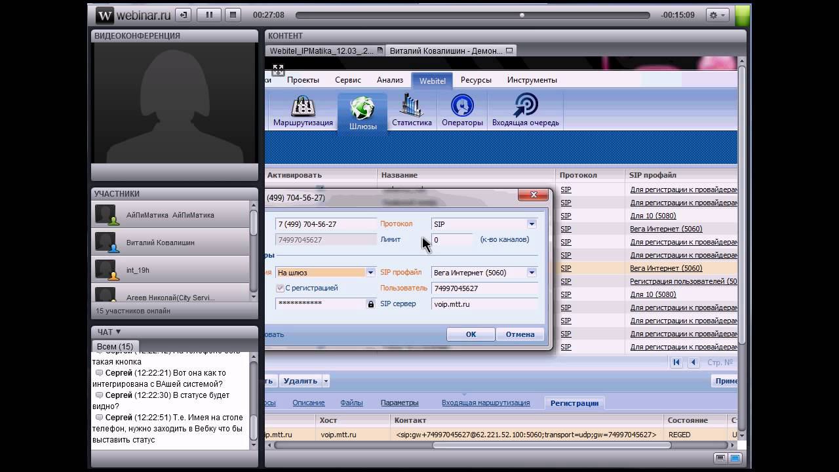Open the Статистика statistics icon

(x=412, y=110)
